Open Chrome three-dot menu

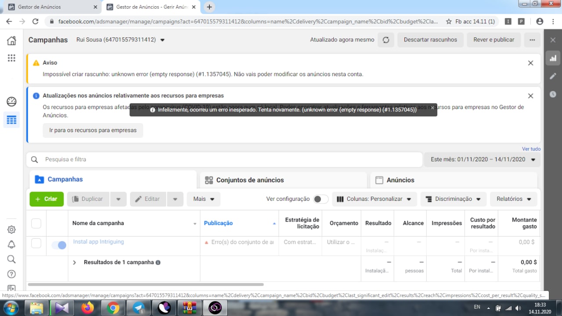(553, 21)
